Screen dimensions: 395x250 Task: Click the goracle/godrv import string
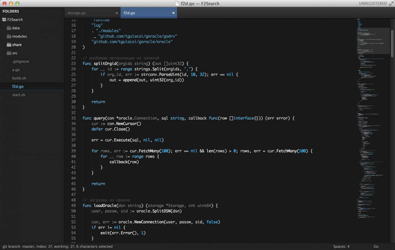[x=138, y=36]
